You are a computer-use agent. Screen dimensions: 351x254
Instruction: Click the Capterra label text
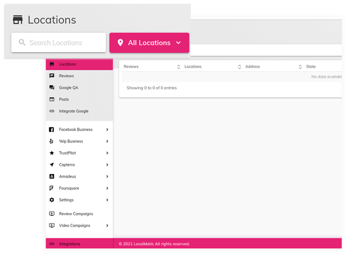click(x=67, y=165)
